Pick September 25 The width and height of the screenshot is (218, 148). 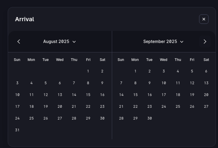(x=178, y=106)
